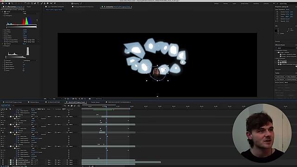Toggle the Anchor Point stopwatch in Properties
This screenshot has height=167, width=297.
278,12
